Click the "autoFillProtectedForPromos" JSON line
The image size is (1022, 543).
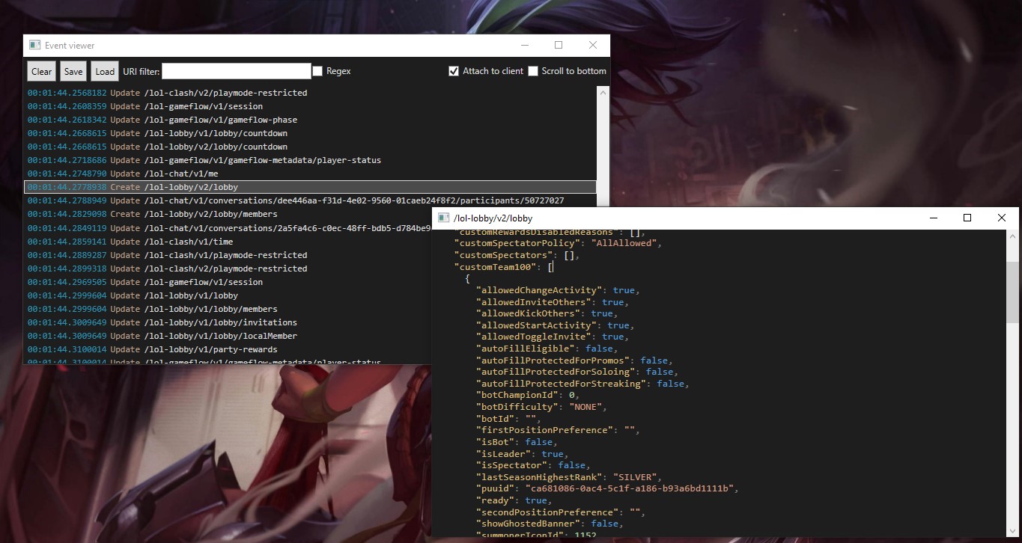pos(574,361)
